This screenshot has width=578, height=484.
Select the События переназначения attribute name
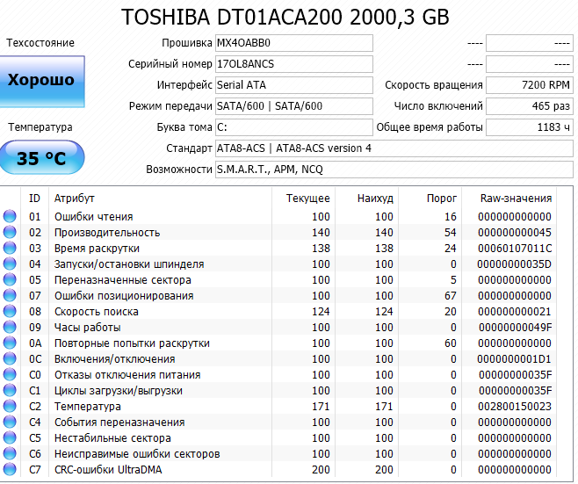pyautogui.click(x=119, y=423)
